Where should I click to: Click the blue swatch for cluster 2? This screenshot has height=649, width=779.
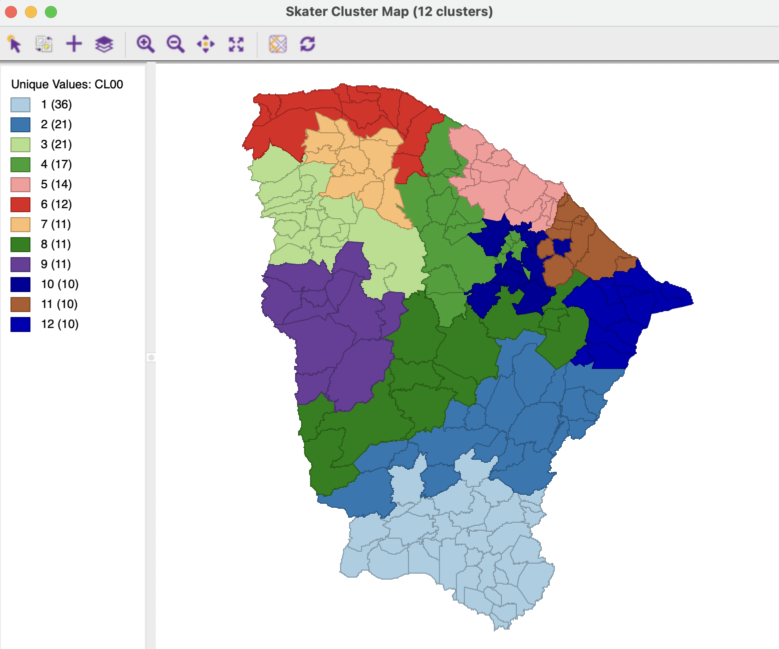pyautogui.click(x=20, y=125)
